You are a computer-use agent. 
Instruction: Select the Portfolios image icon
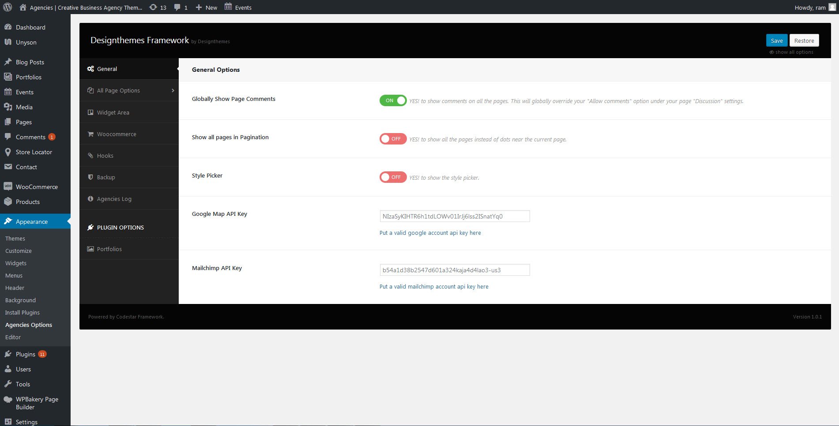coord(90,249)
